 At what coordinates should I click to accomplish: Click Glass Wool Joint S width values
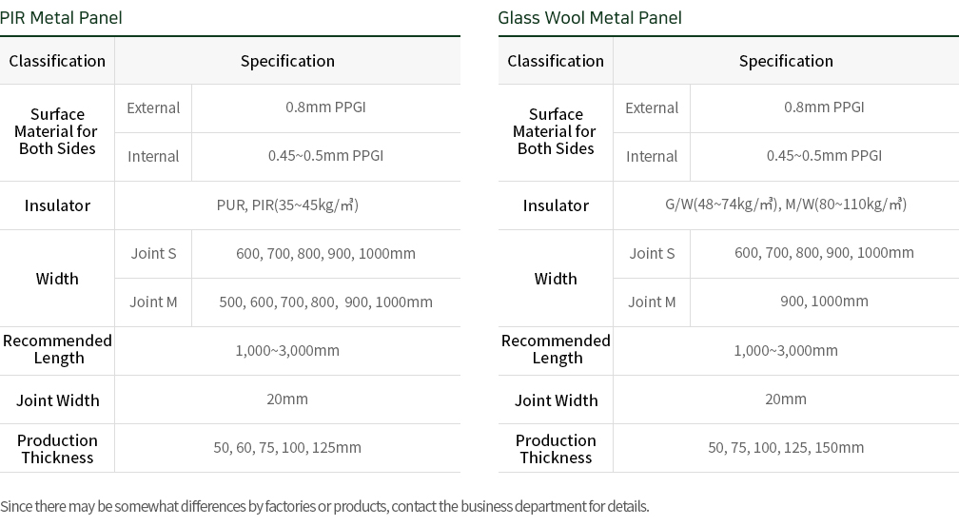[x=825, y=253]
